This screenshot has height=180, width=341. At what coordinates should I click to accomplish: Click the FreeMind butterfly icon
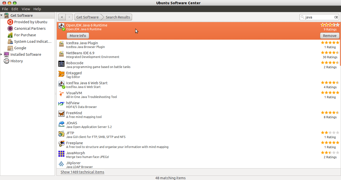(61, 114)
